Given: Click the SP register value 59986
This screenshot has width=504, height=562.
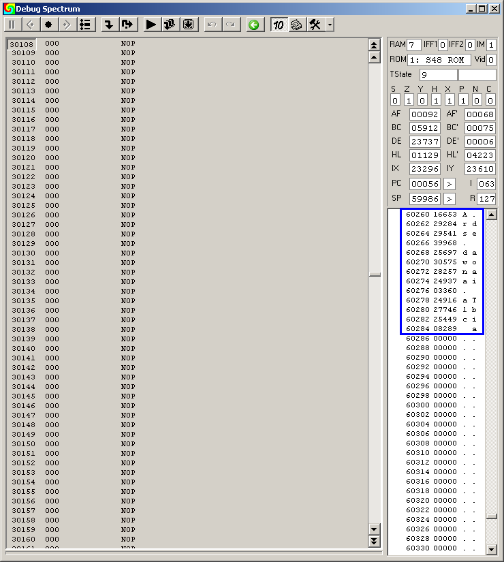Looking at the screenshot, I should [x=425, y=199].
